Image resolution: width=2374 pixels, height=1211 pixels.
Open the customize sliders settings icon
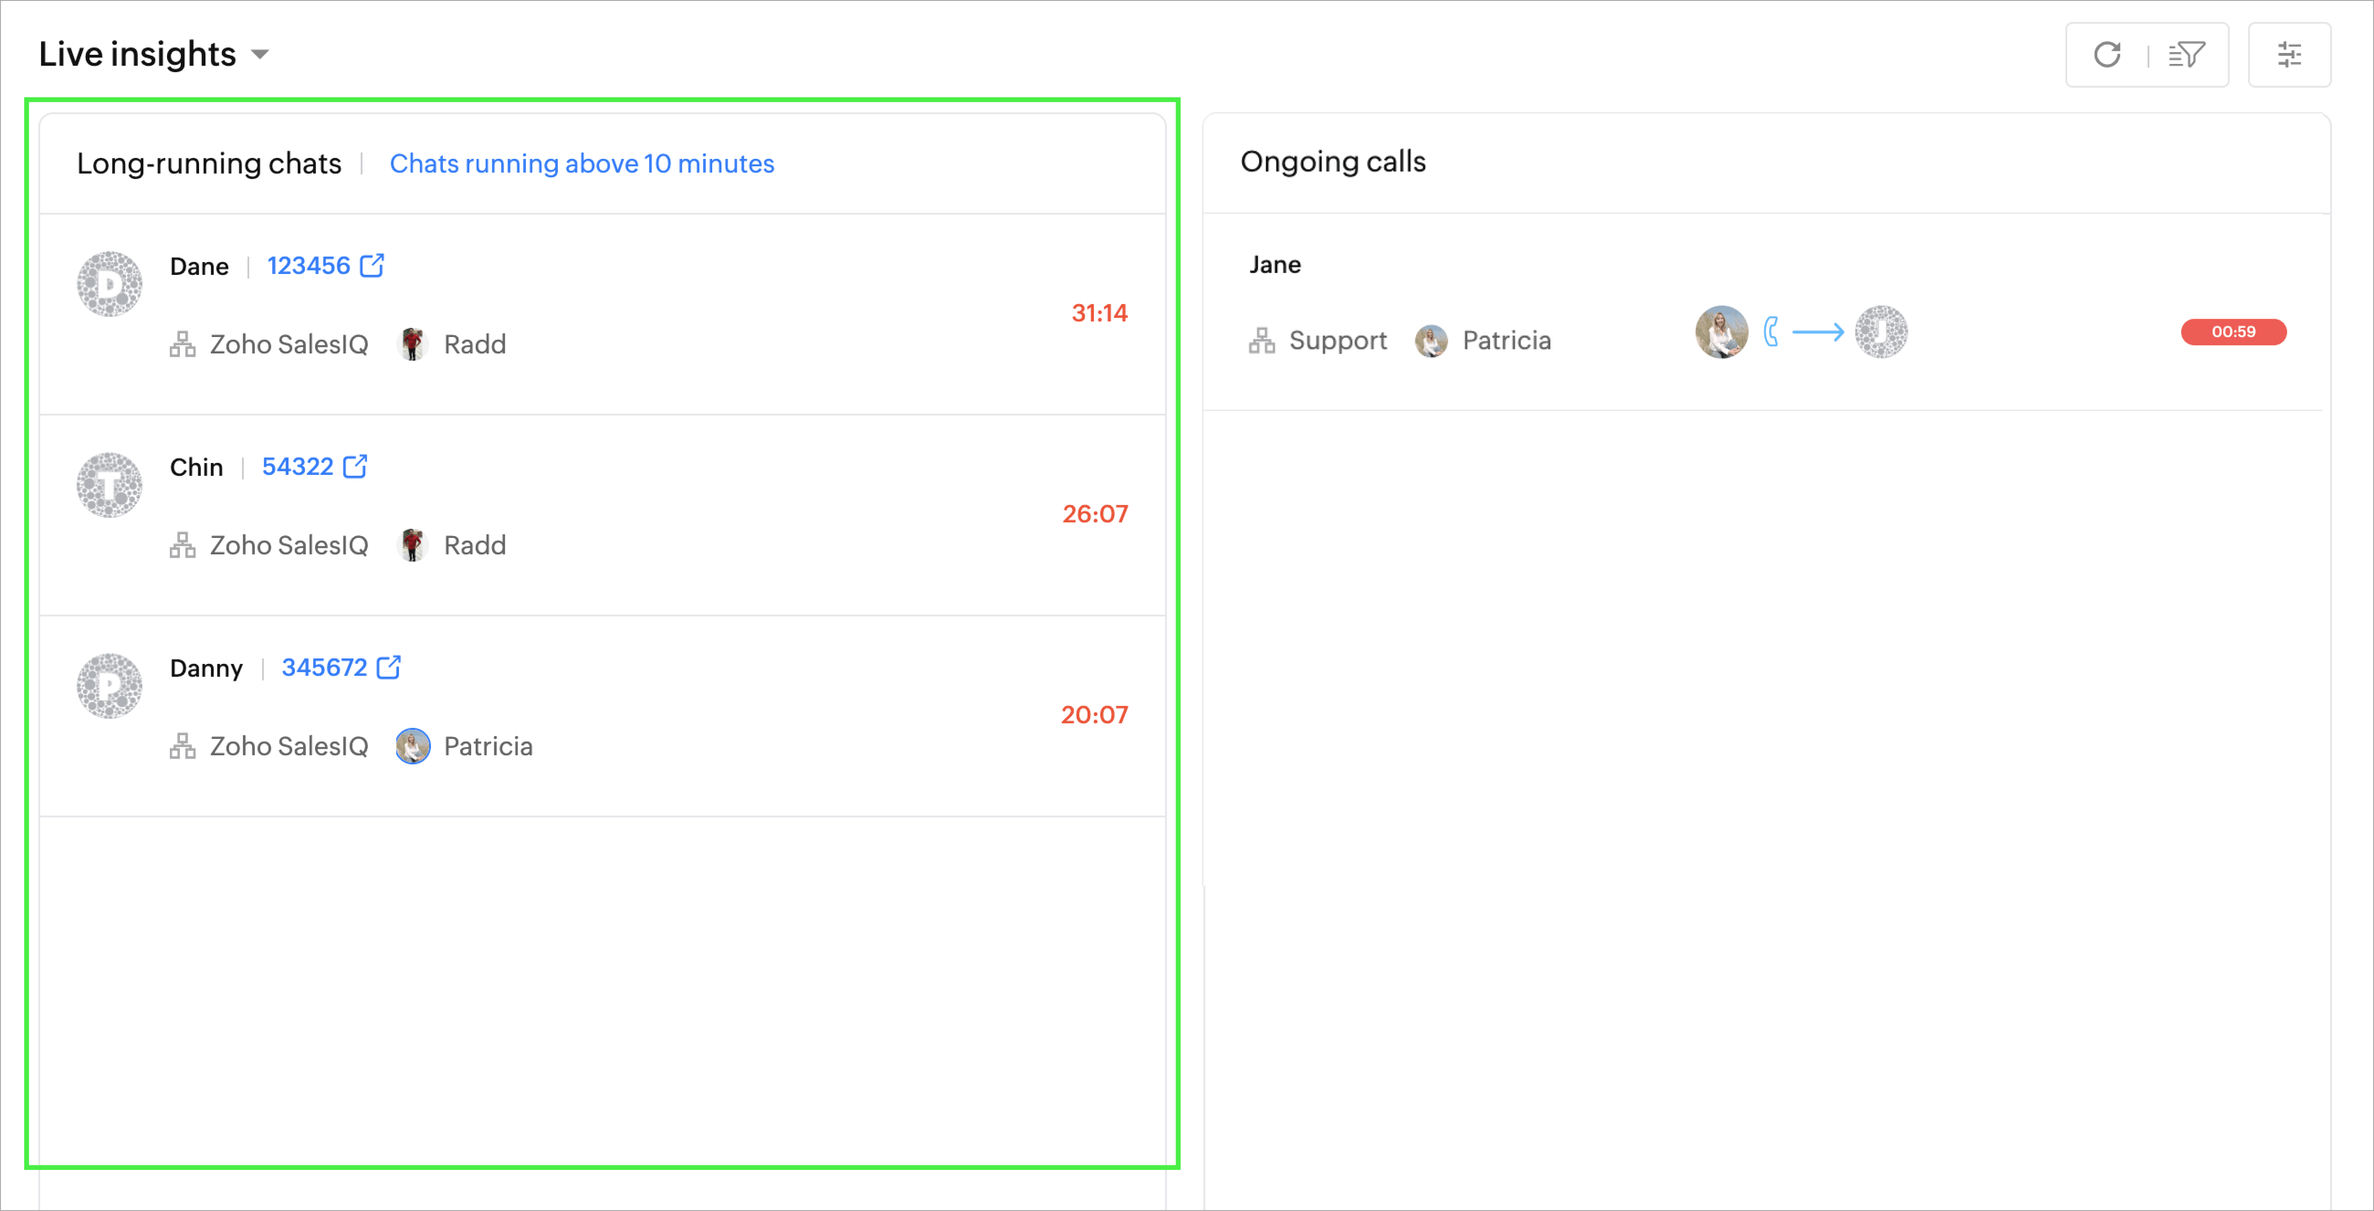pos(2289,55)
